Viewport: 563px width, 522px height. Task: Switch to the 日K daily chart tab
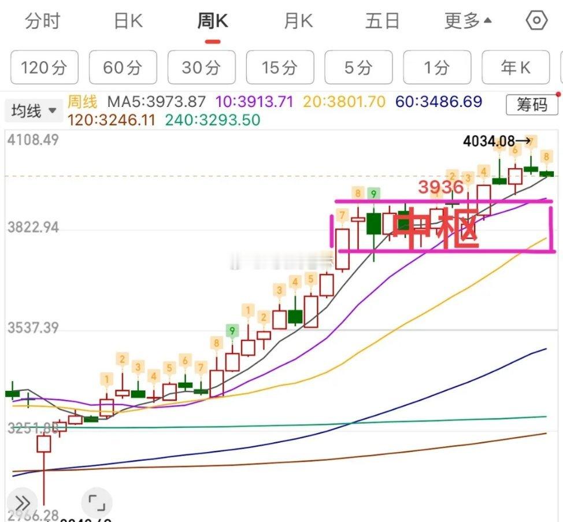click(126, 20)
